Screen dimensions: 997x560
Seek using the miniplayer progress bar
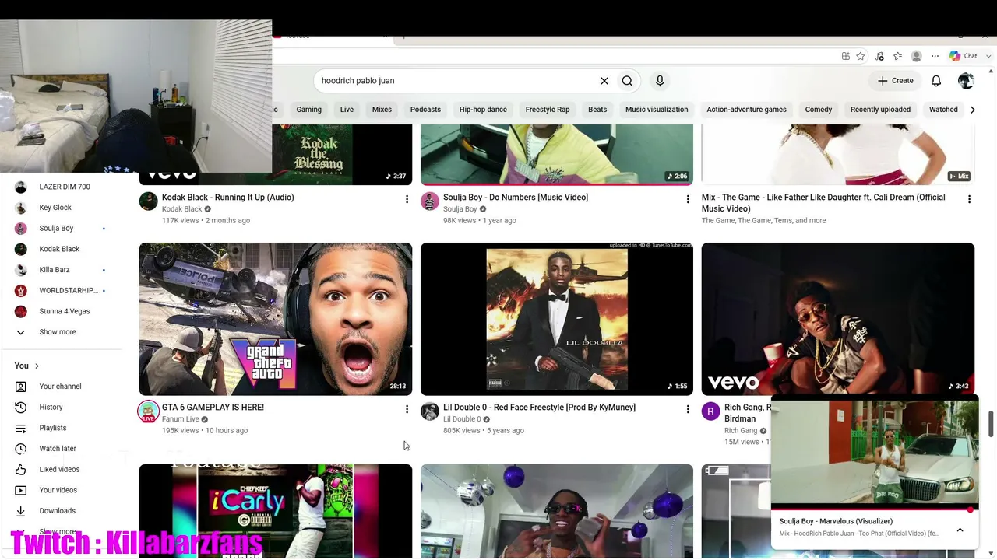pyautogui.click(x=875, y=509)
